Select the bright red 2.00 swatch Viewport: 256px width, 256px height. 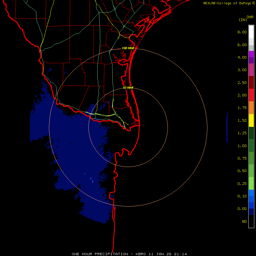[x=251, y=95]
